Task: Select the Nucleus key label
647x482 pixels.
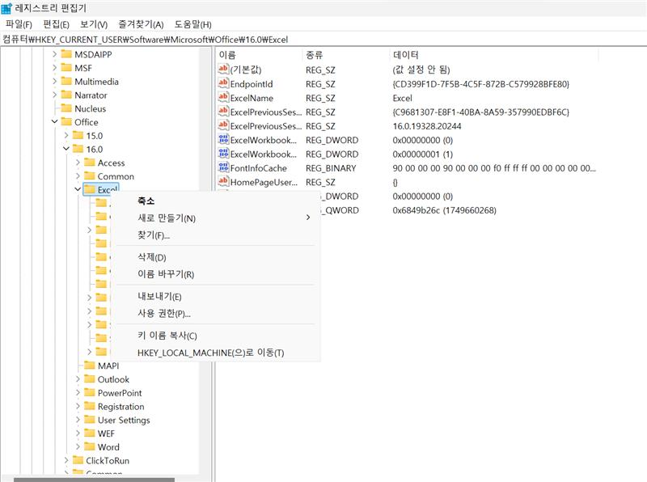Action: click(x=91, y=108)
